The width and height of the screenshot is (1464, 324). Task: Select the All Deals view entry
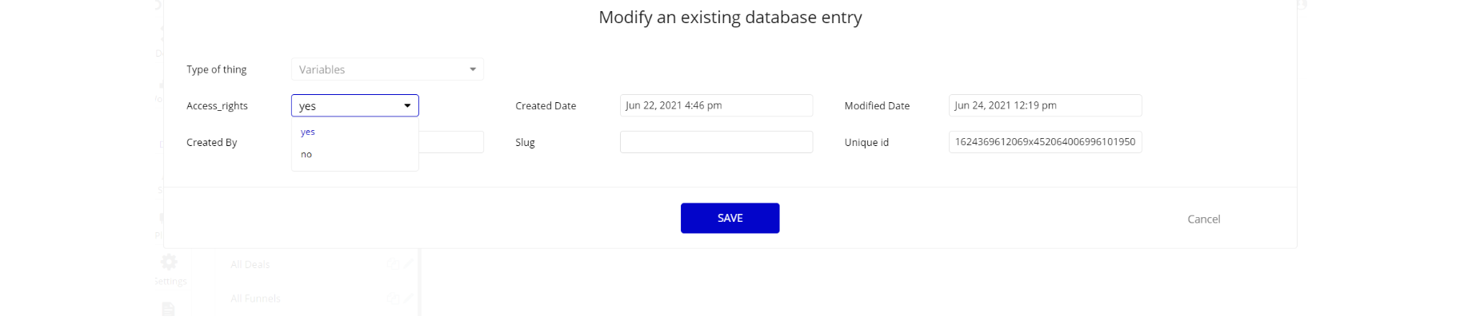(250, 264)
